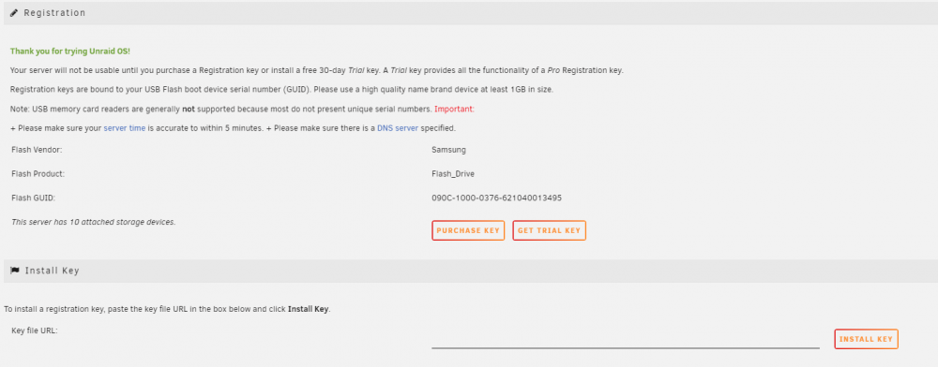Click the Flash GUID value 090C-1000-0376-621040013495
The height and width of the screenshot is (367, 938).
click(x=496, y=198)
